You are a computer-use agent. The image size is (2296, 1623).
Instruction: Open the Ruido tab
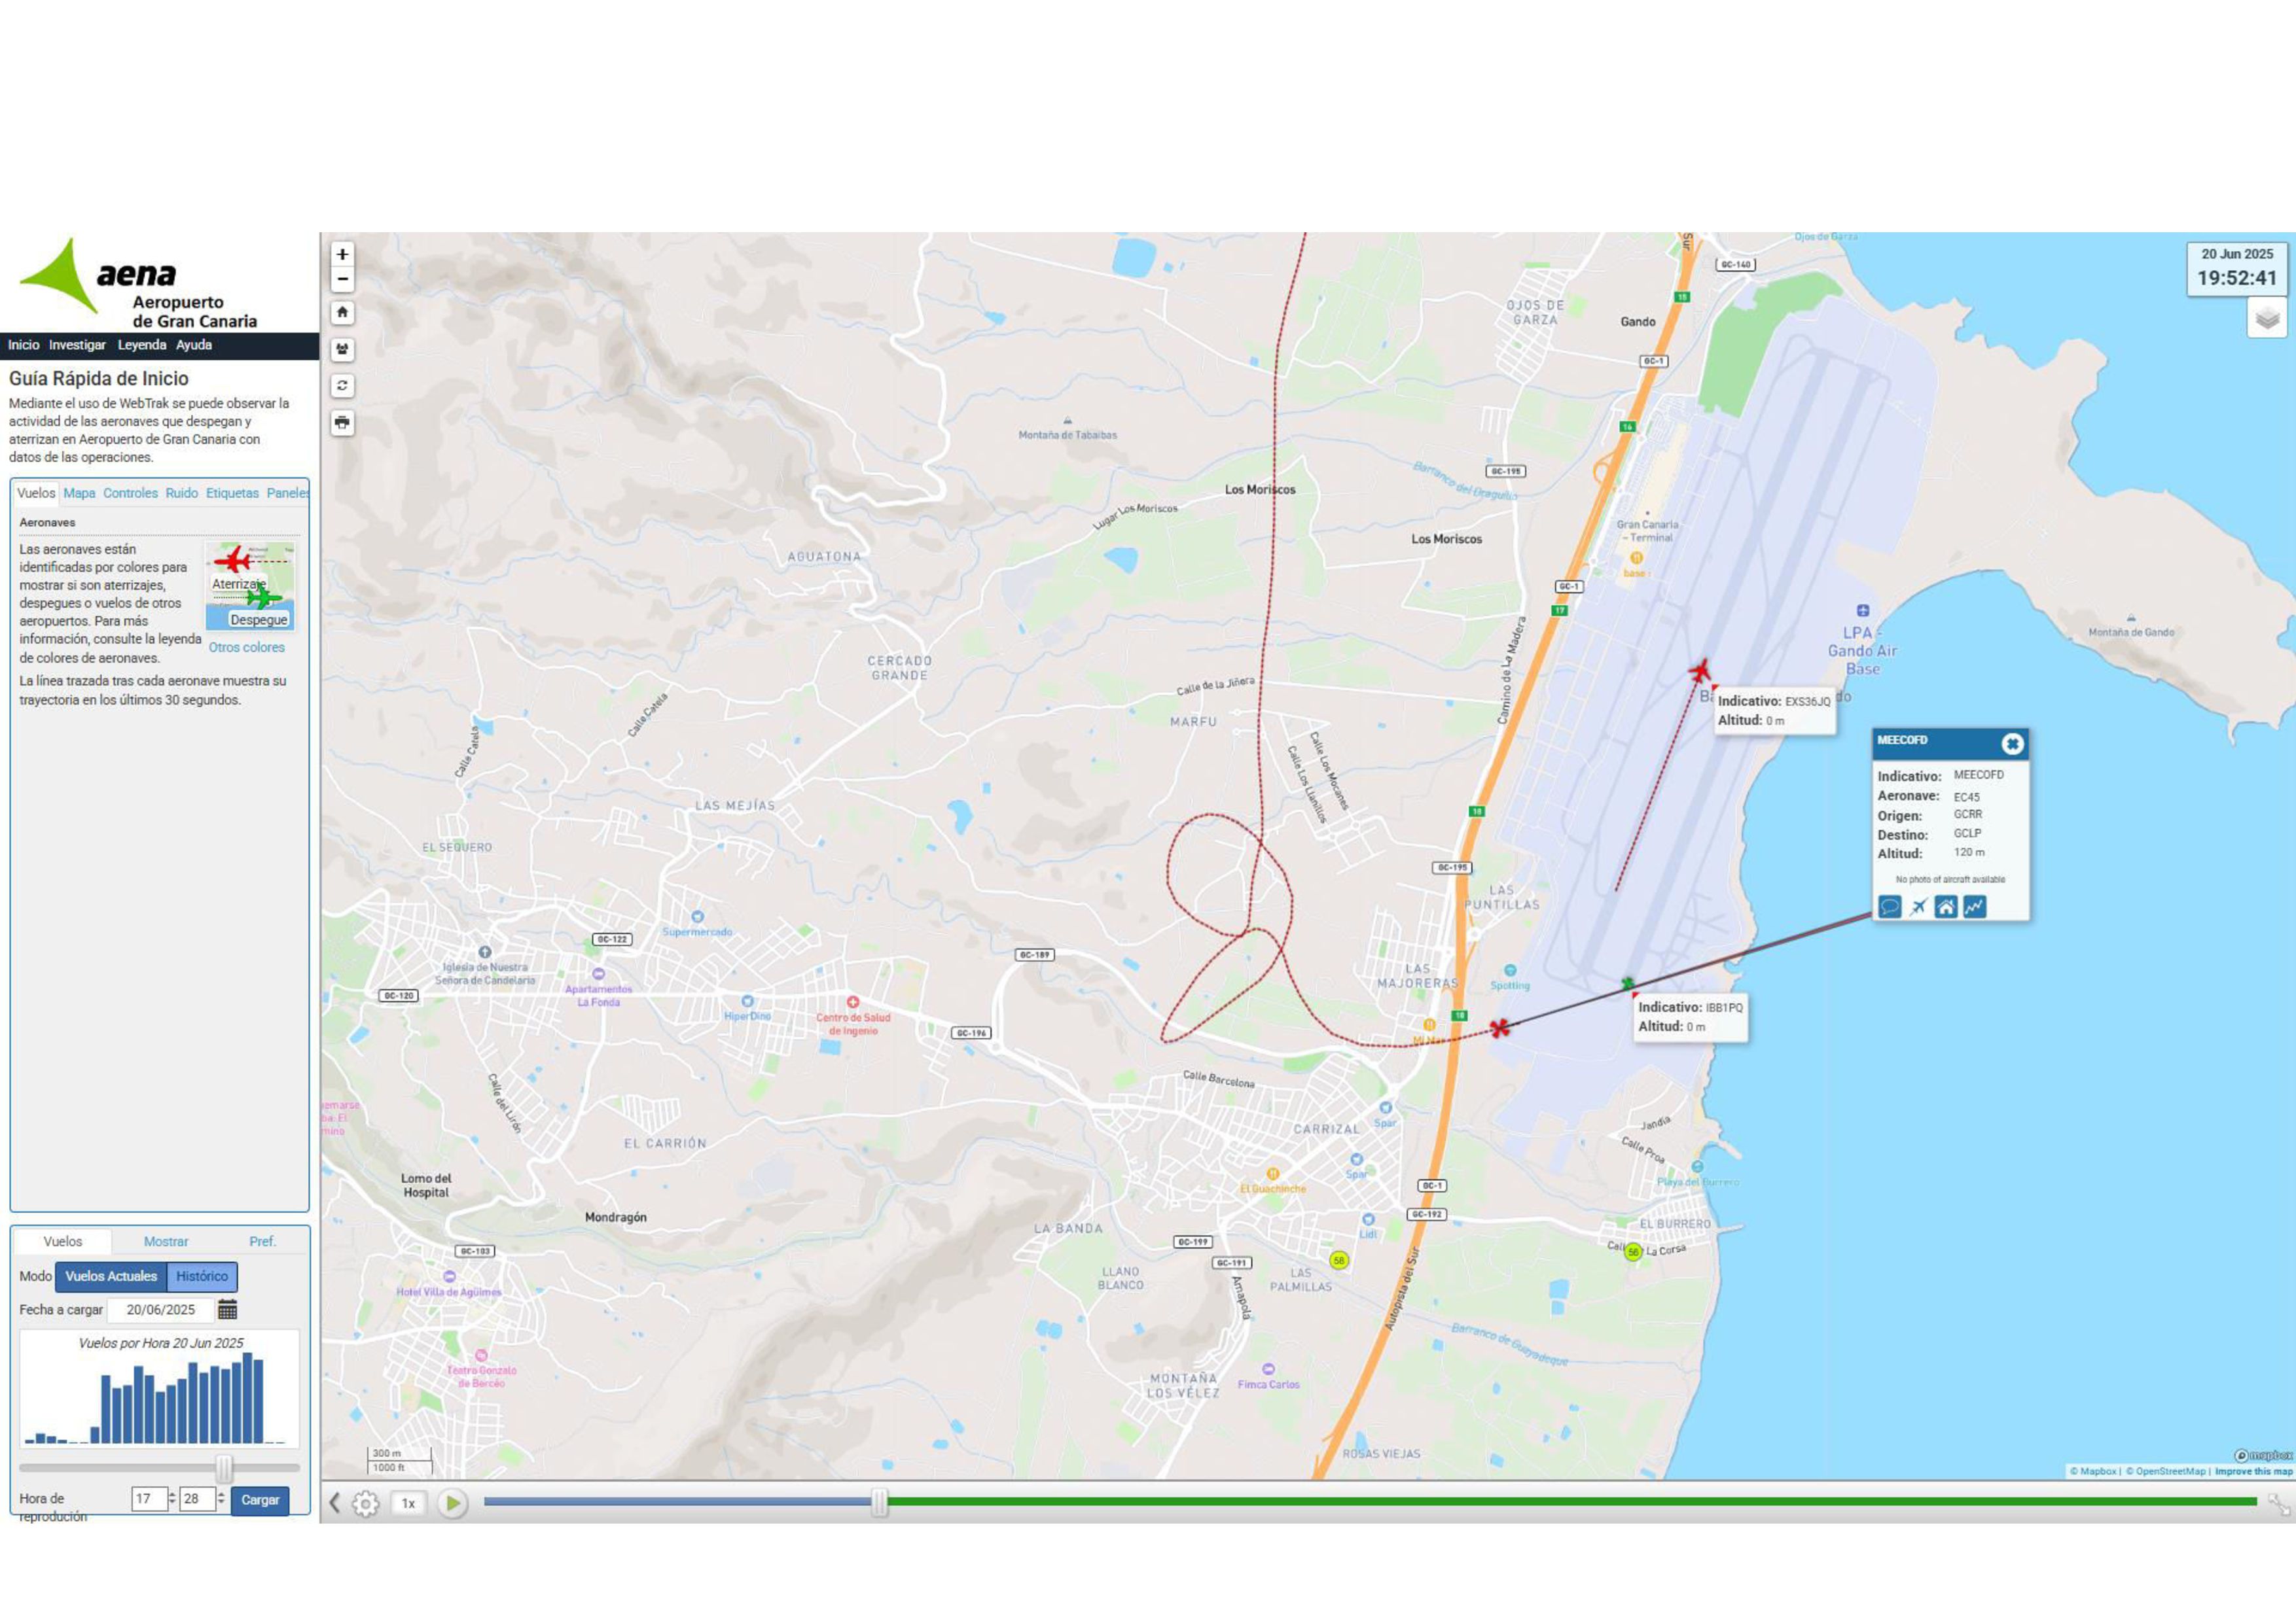point(181,493)
